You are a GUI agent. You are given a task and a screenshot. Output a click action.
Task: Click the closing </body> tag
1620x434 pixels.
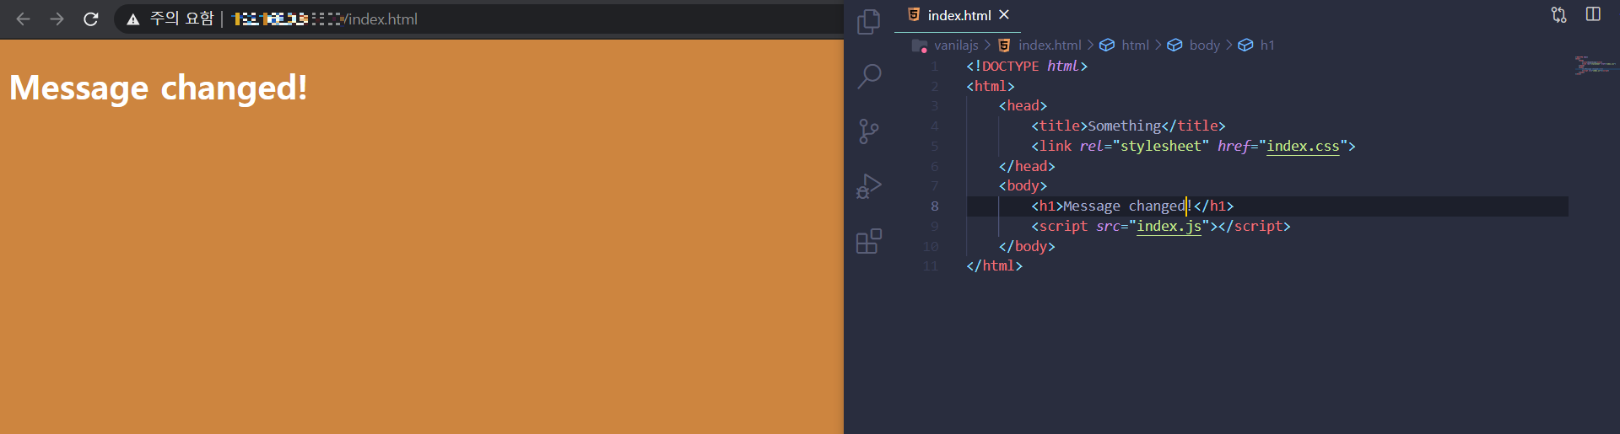(1027, 246)
